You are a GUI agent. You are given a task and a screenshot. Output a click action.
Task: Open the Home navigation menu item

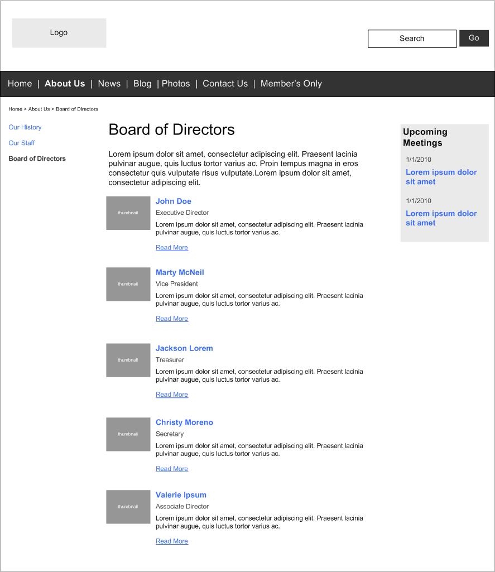coord(20,84)
